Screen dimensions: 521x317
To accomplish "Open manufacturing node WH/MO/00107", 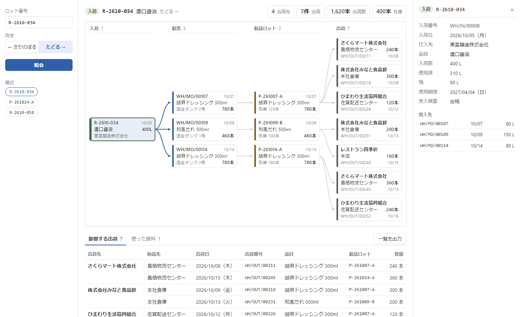I will tap(205, 103).
